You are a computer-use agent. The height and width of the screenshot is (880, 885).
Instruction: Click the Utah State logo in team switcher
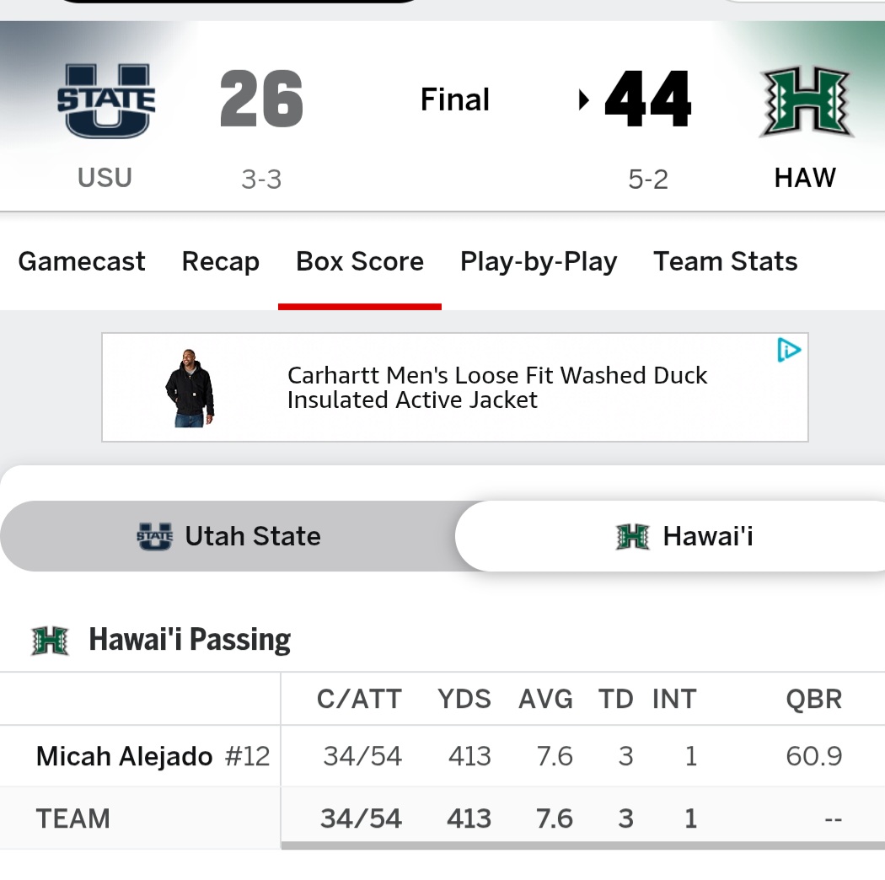[154, 536]
